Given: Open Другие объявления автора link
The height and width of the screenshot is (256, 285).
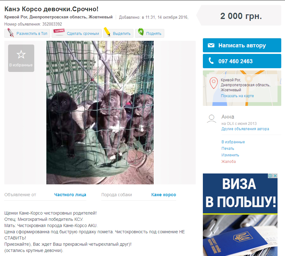Looking at the screenshot, I should [x=245, y=129].
